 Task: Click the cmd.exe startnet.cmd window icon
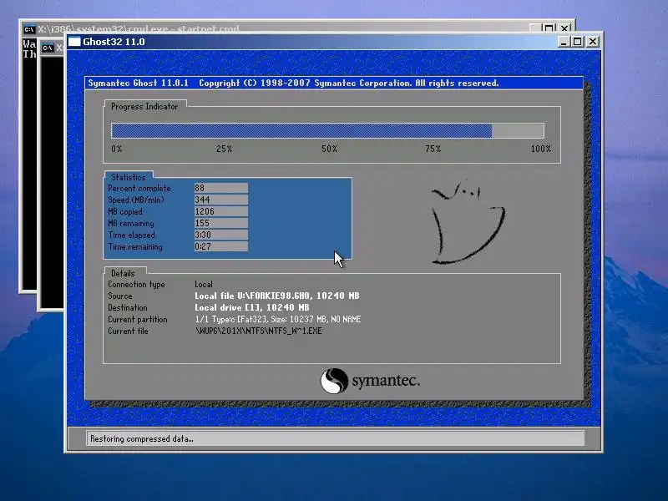(29, 29)
